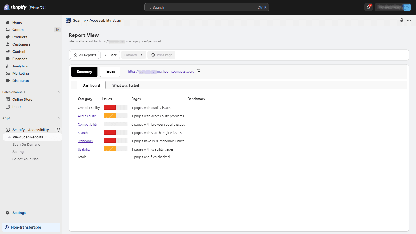The image size is (416, 234).
Task: Focus the top Search field
Action: click(x=206, y=7)
